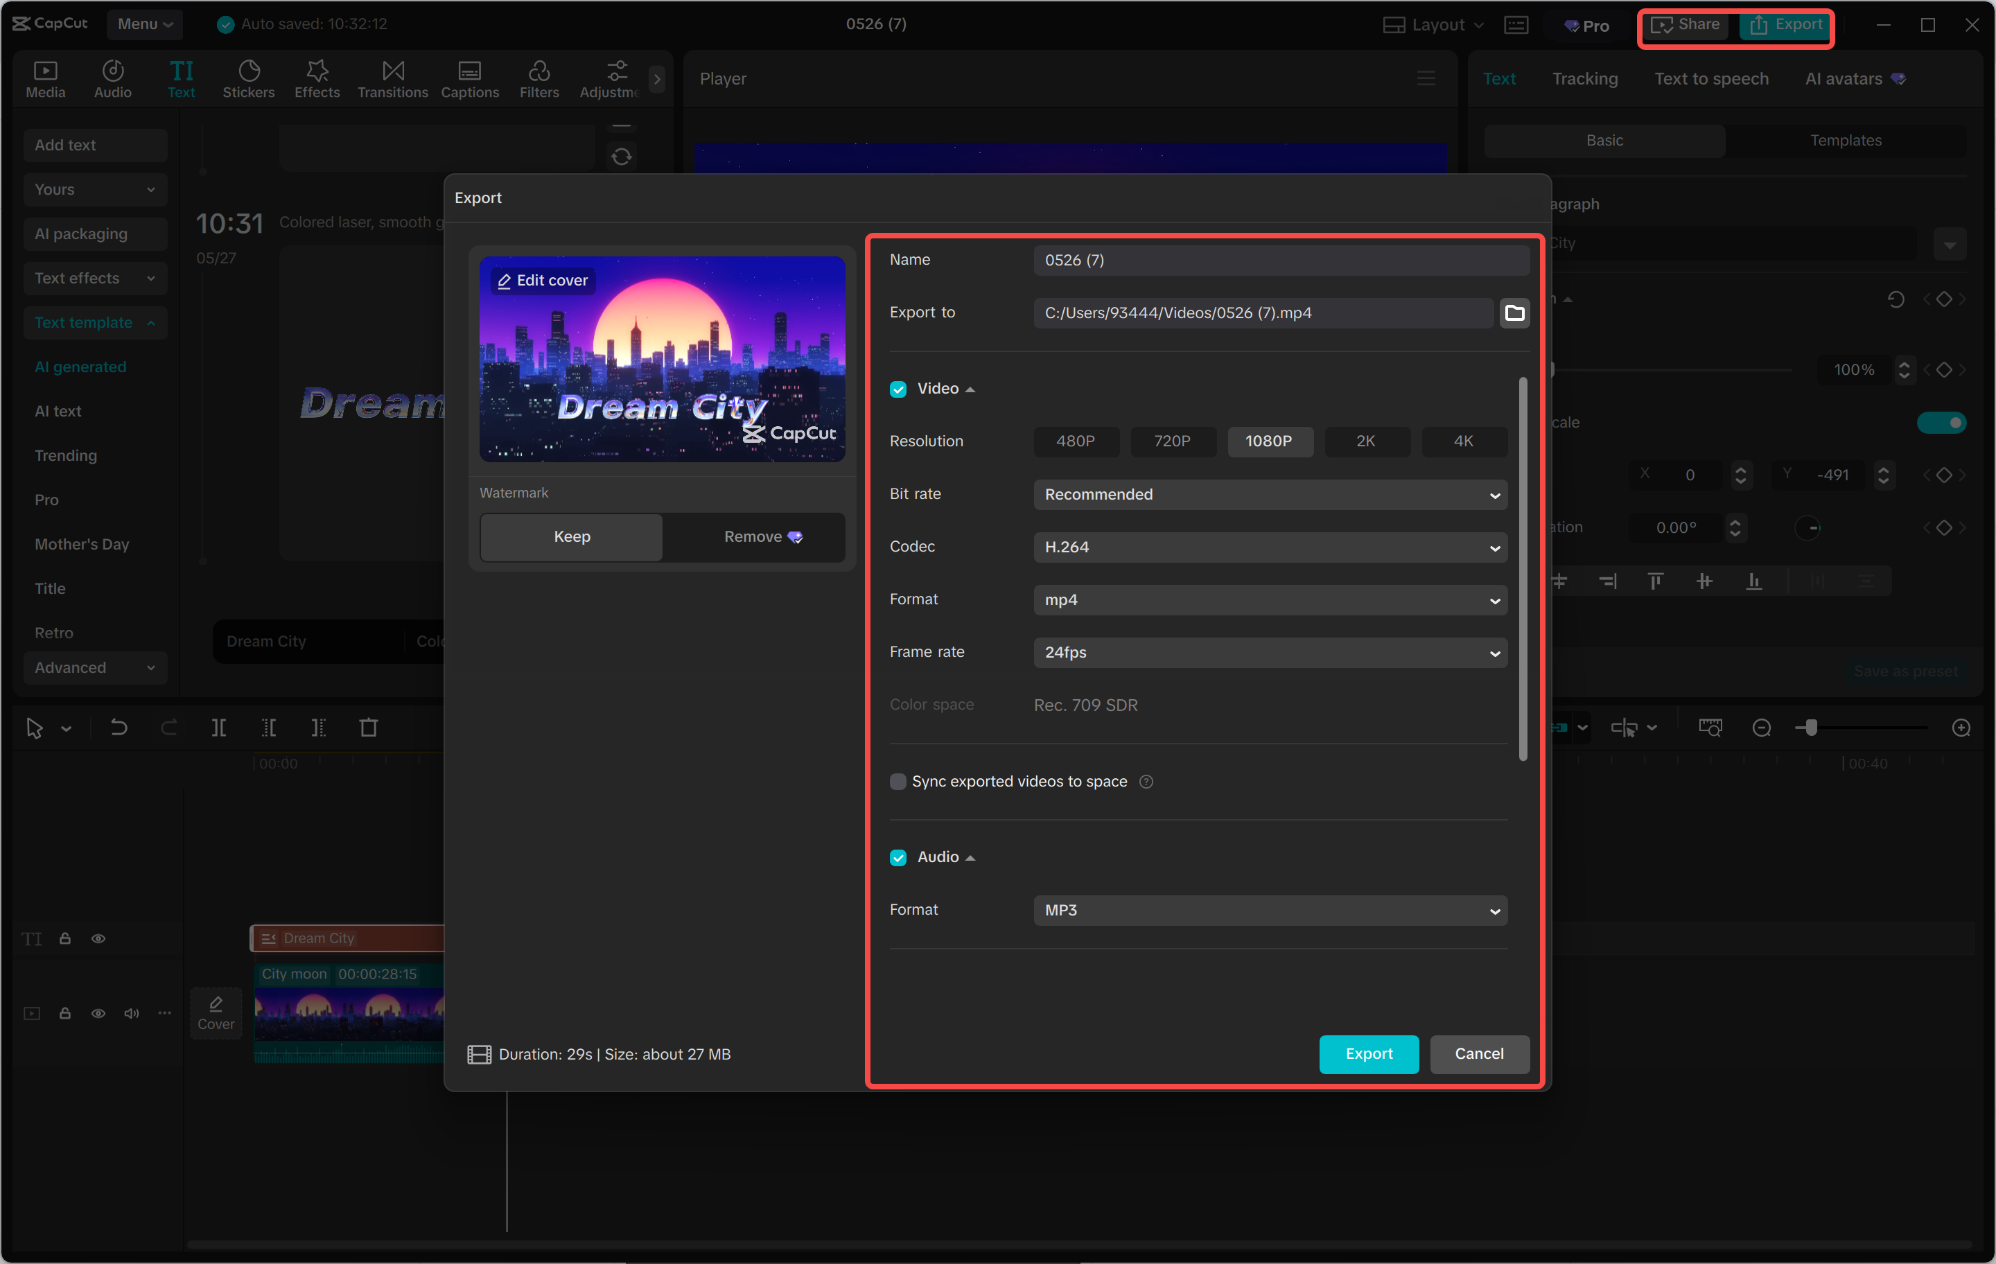The height and width of the screenshot is (1264, 1996).
Task: Open the Bit rate dropdown
Action: (x=1270, y=494)
